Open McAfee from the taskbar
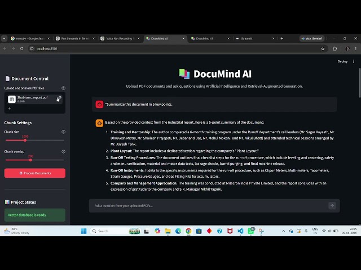 230,231
